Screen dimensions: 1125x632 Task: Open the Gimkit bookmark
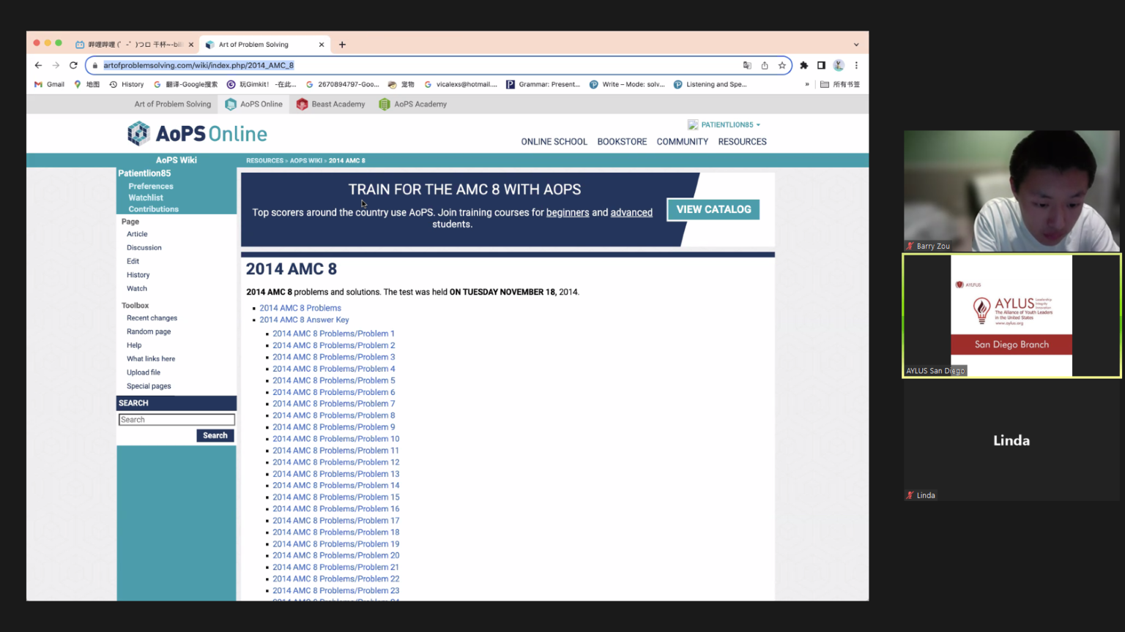pyautogui.click(x=262, y=84)
